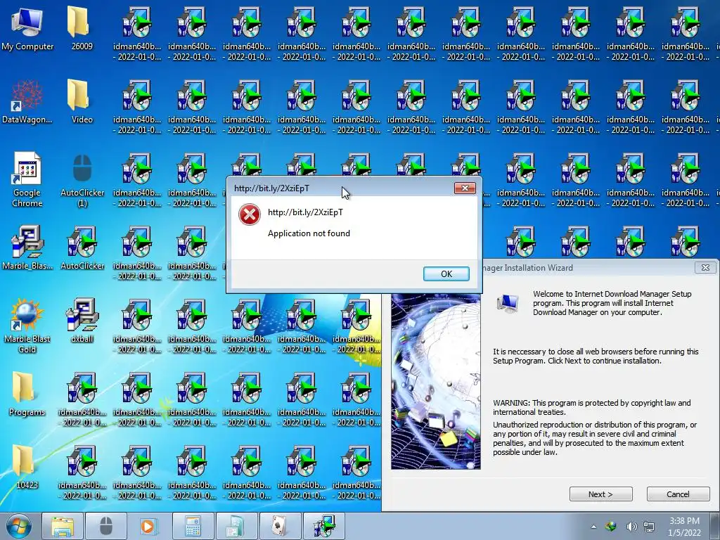The image size is (720, 540).
Task: Open Windows Explorer from the taskbar
Action: (x=63, y=526)
